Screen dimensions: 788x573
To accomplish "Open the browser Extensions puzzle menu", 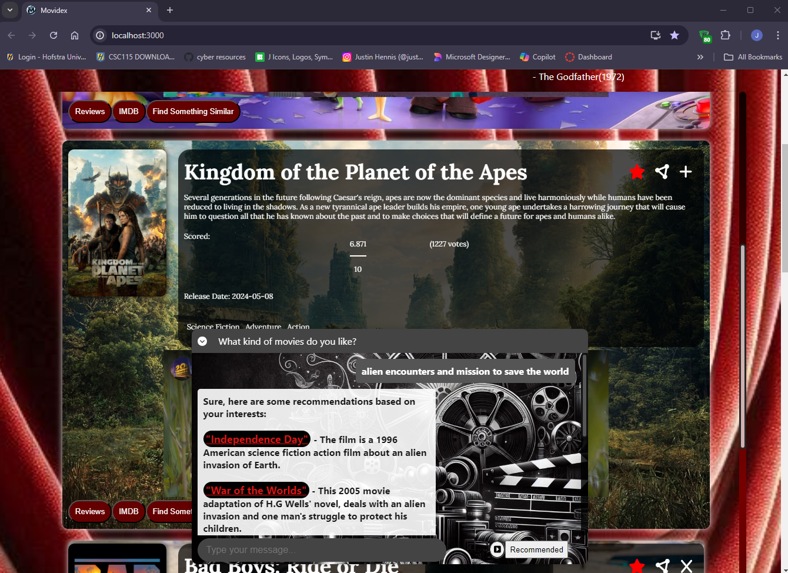I will click(x=726, y=35).
